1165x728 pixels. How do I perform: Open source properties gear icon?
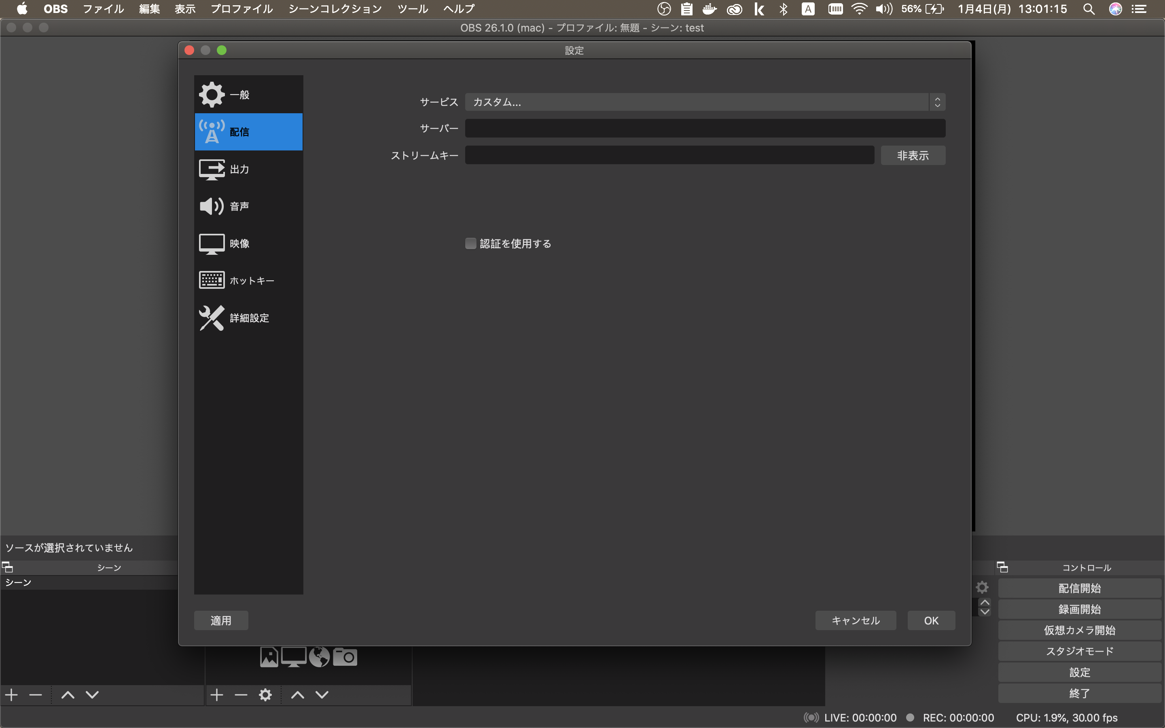point(265,695)
